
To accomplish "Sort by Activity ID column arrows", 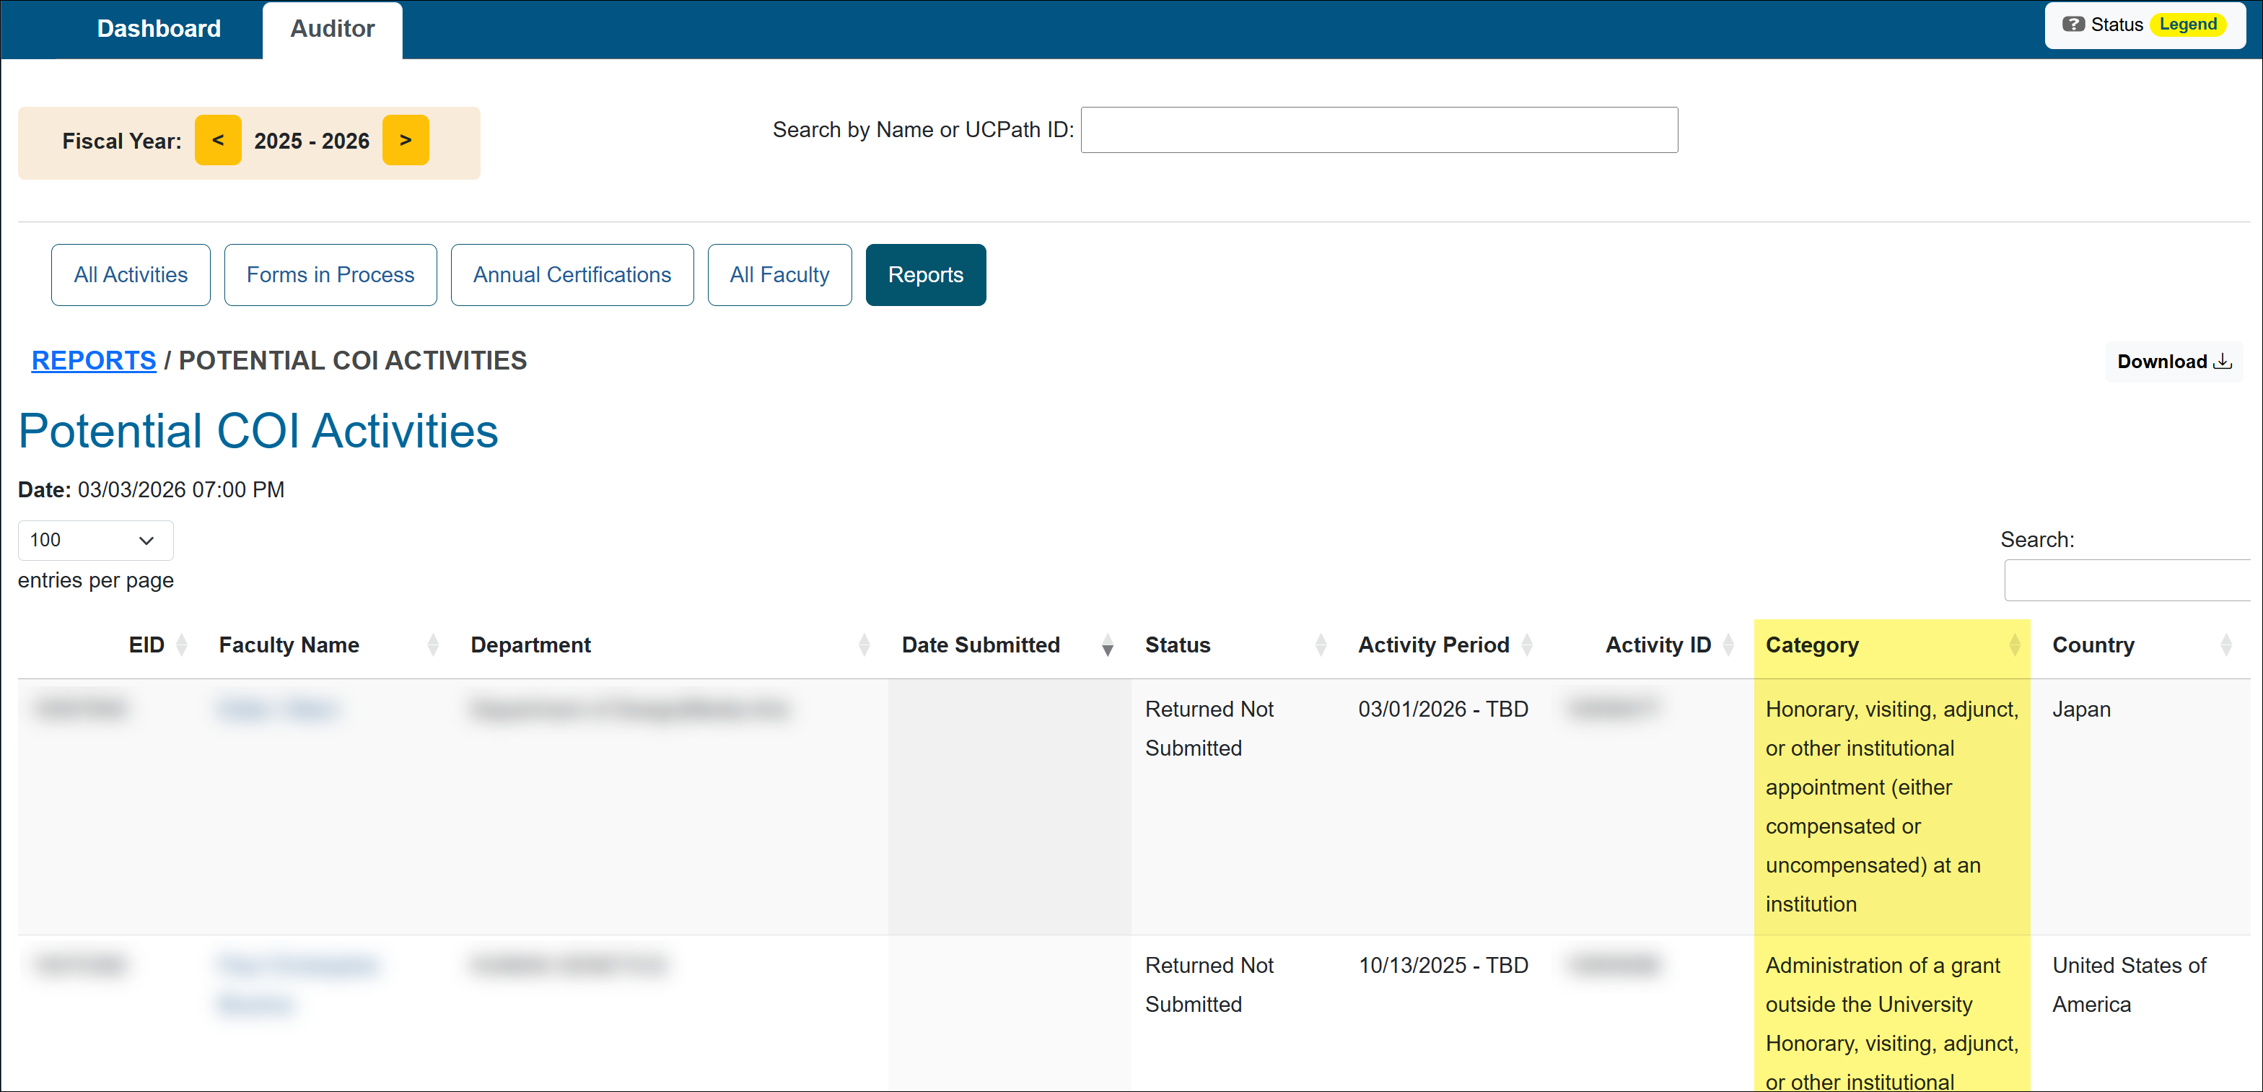I will [1728, 645].
